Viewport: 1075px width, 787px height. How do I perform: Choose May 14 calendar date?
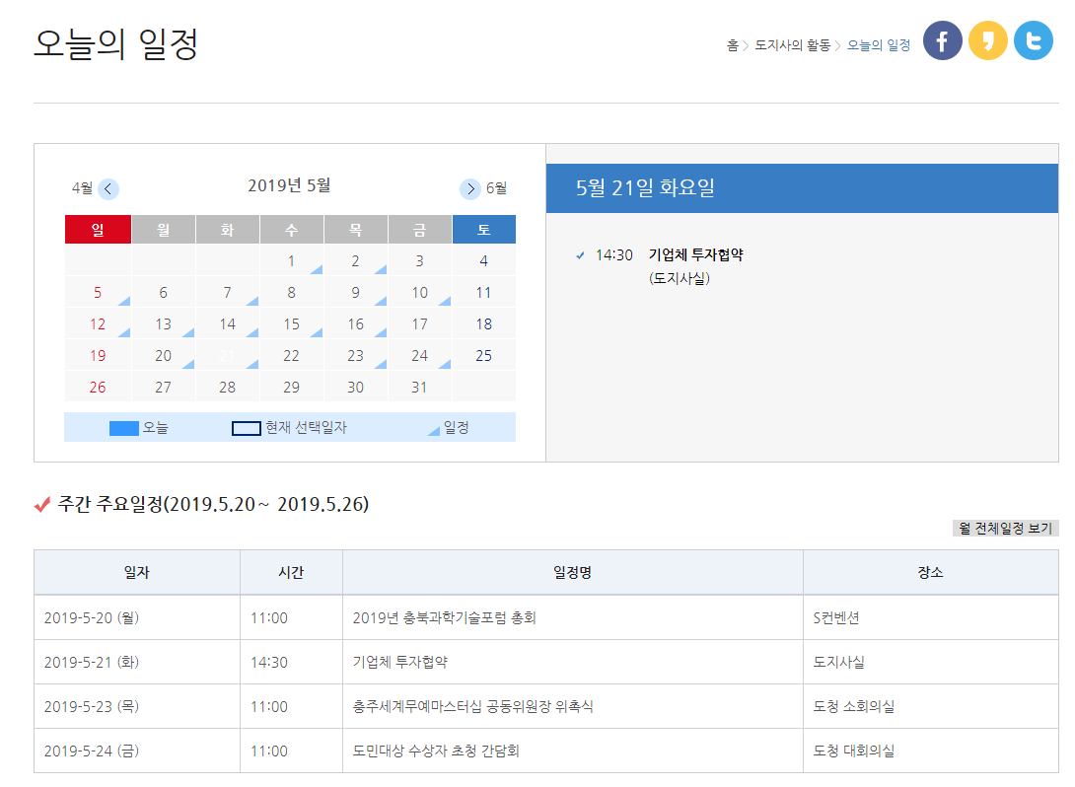[x=227, y=324]
